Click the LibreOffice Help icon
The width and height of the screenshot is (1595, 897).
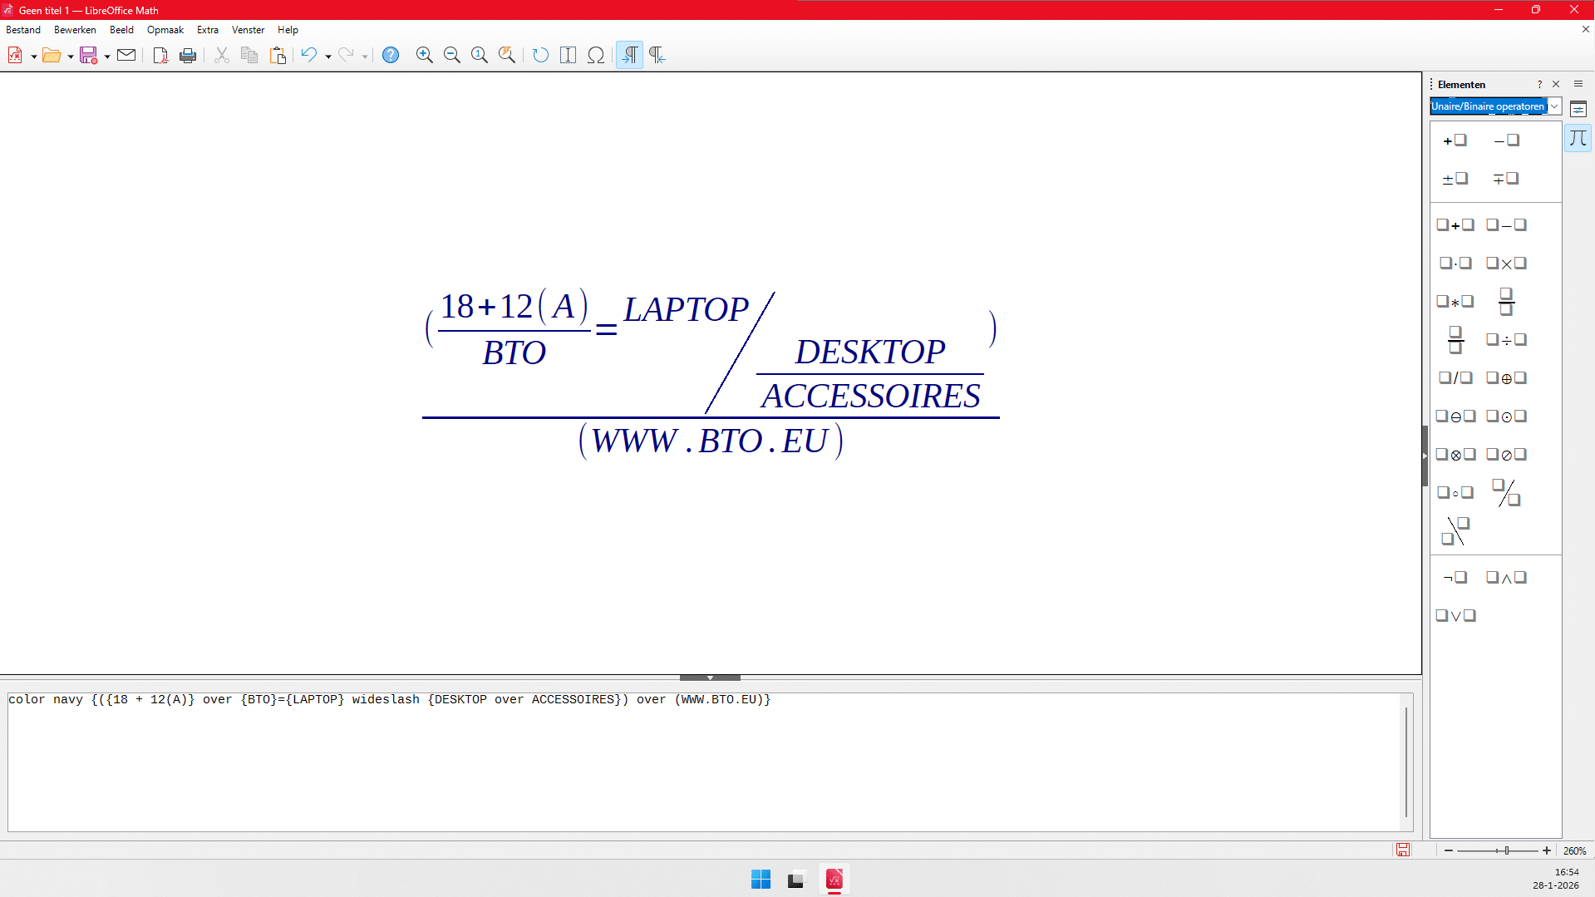click(x=390, y=55)
